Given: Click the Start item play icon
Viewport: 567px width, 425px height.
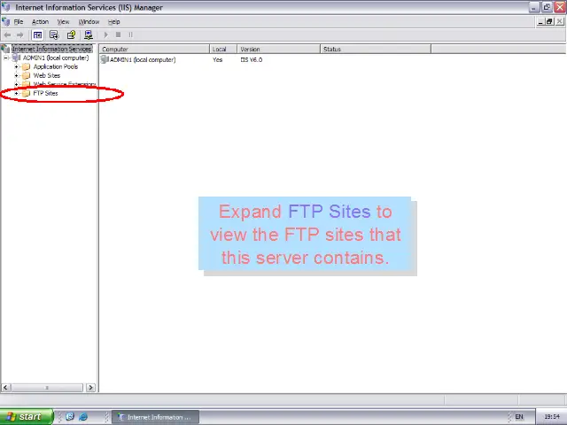Looking at the screenshot, I should click(x=106, y=35).
